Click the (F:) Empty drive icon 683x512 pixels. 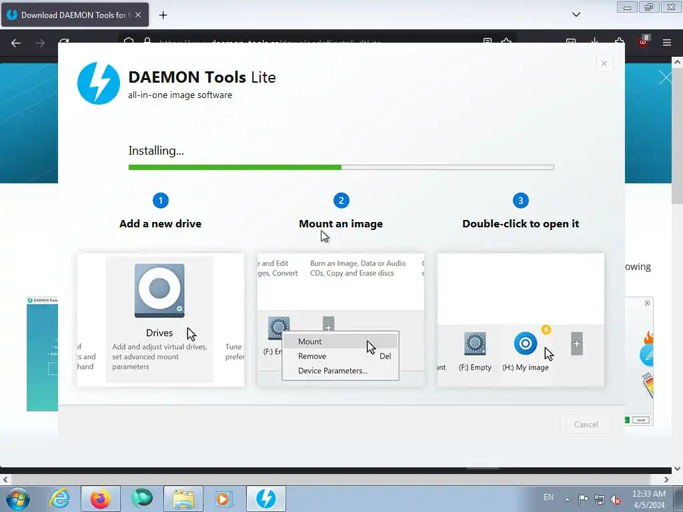click(x=475, y=344)
